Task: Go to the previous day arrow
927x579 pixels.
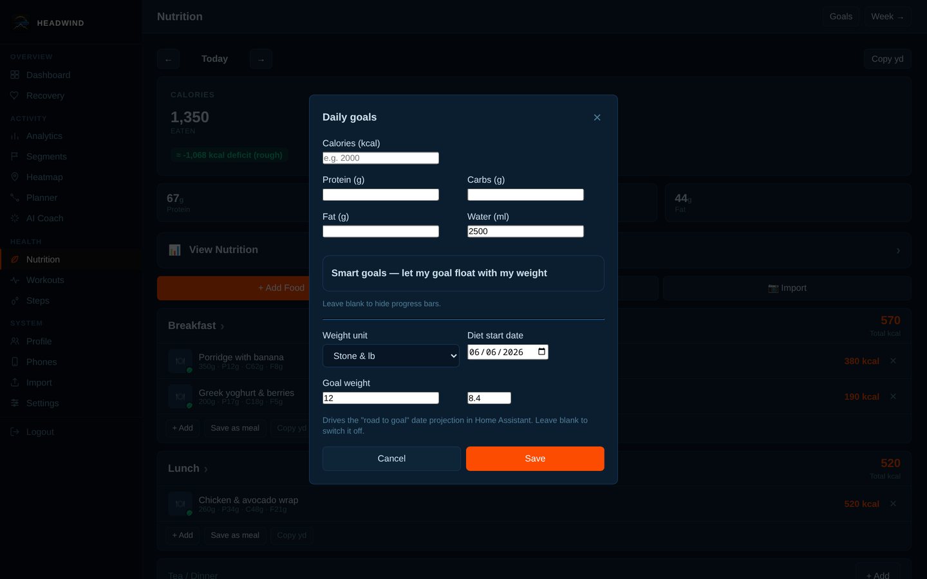Action: [x=168, y=59]
